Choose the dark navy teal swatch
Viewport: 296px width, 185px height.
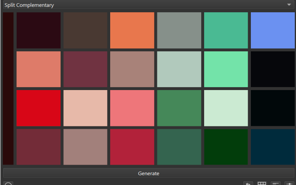click(272, 147)
